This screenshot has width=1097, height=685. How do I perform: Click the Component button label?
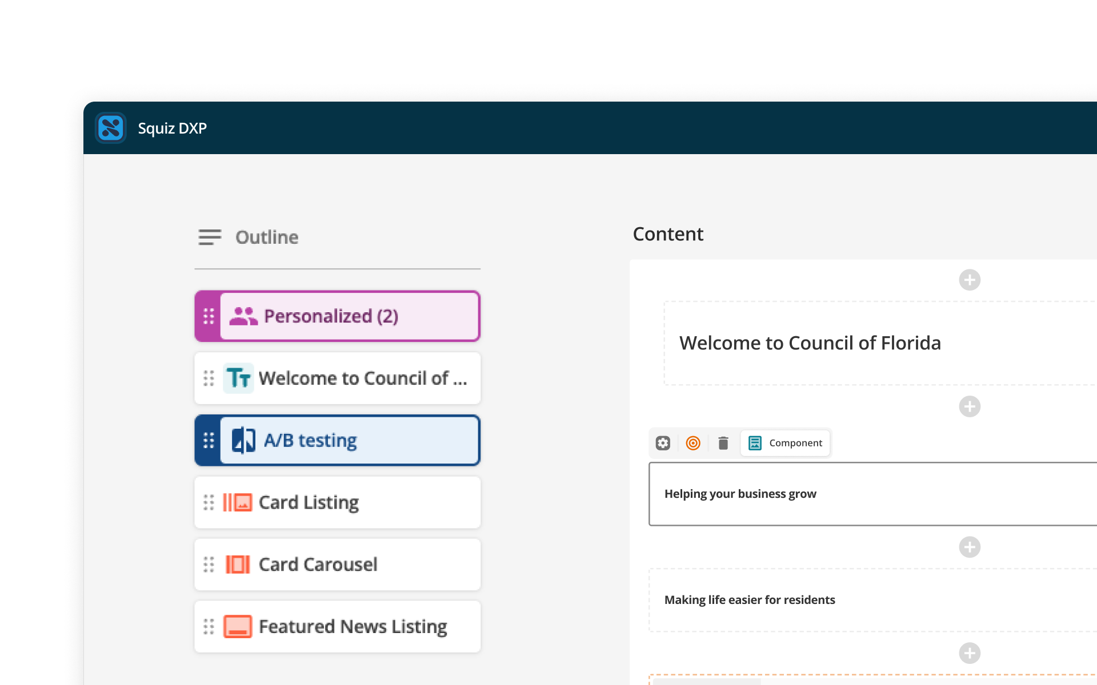click(x=795, y=443)
